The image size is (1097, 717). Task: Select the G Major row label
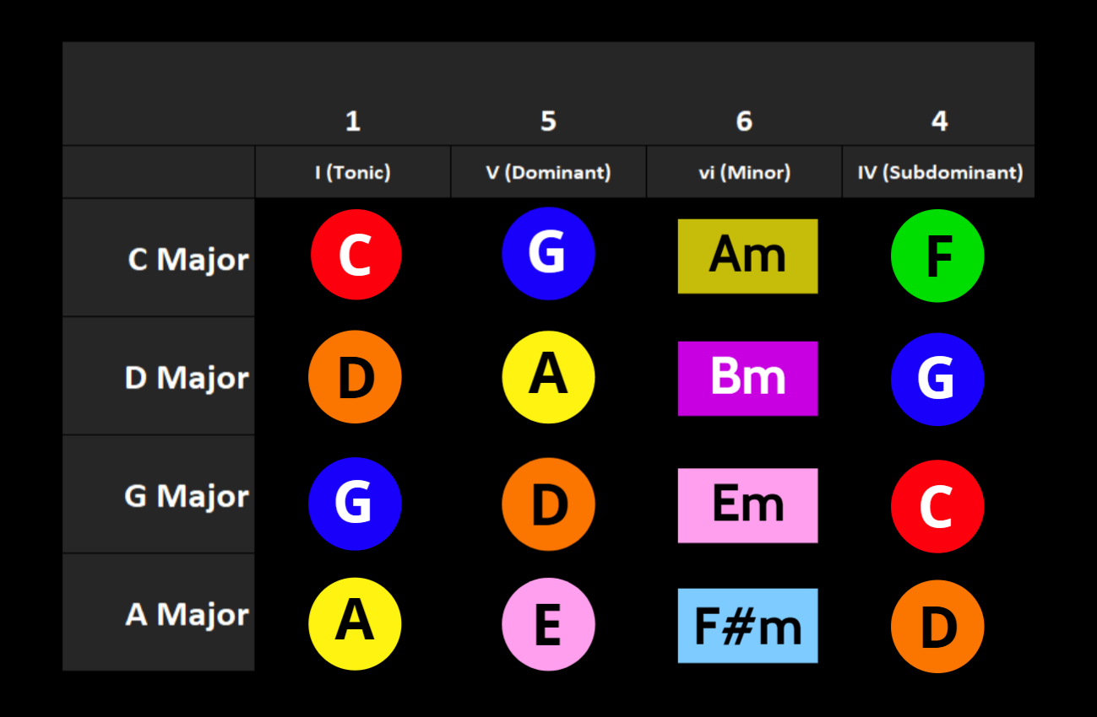tap(187, 496)
